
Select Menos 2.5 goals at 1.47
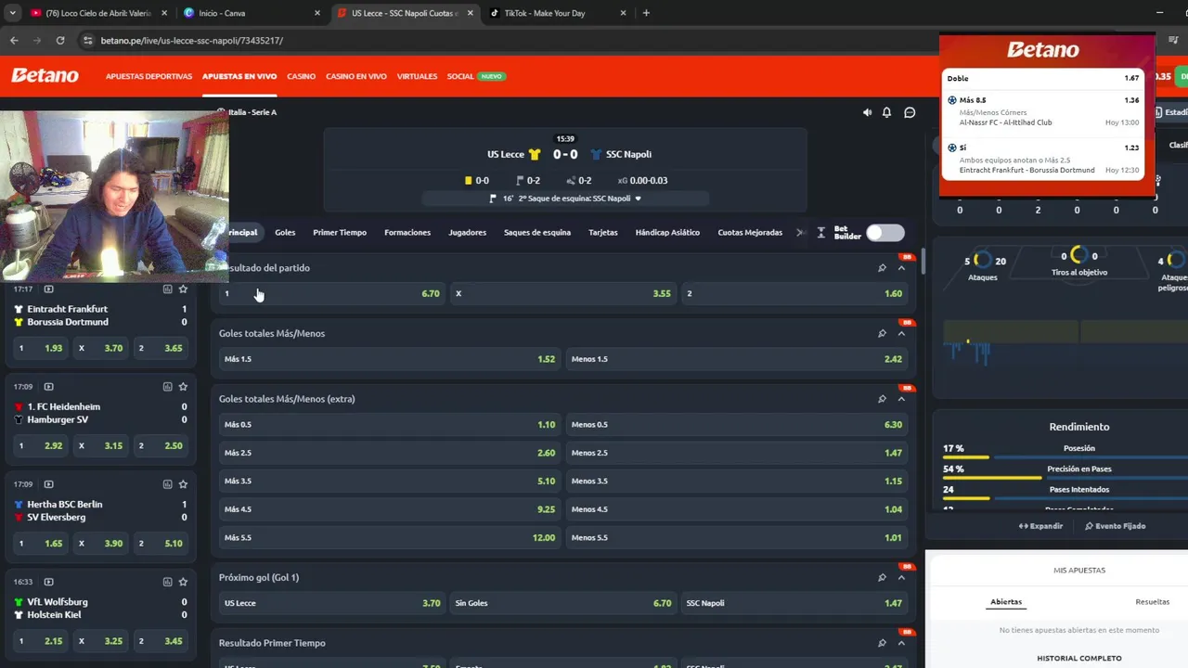coord(736,453)
